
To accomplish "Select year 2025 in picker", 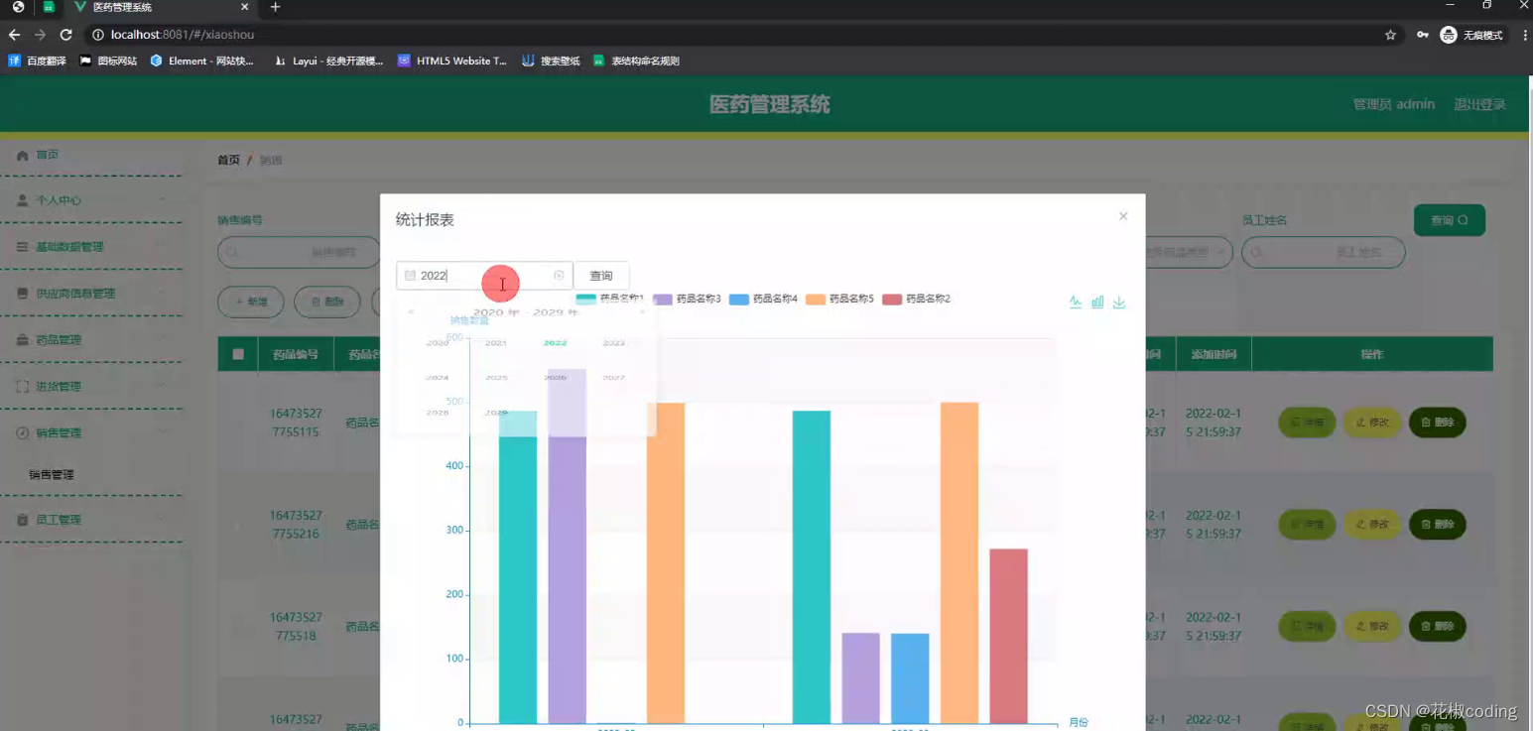I will click(x=496, y=378).
